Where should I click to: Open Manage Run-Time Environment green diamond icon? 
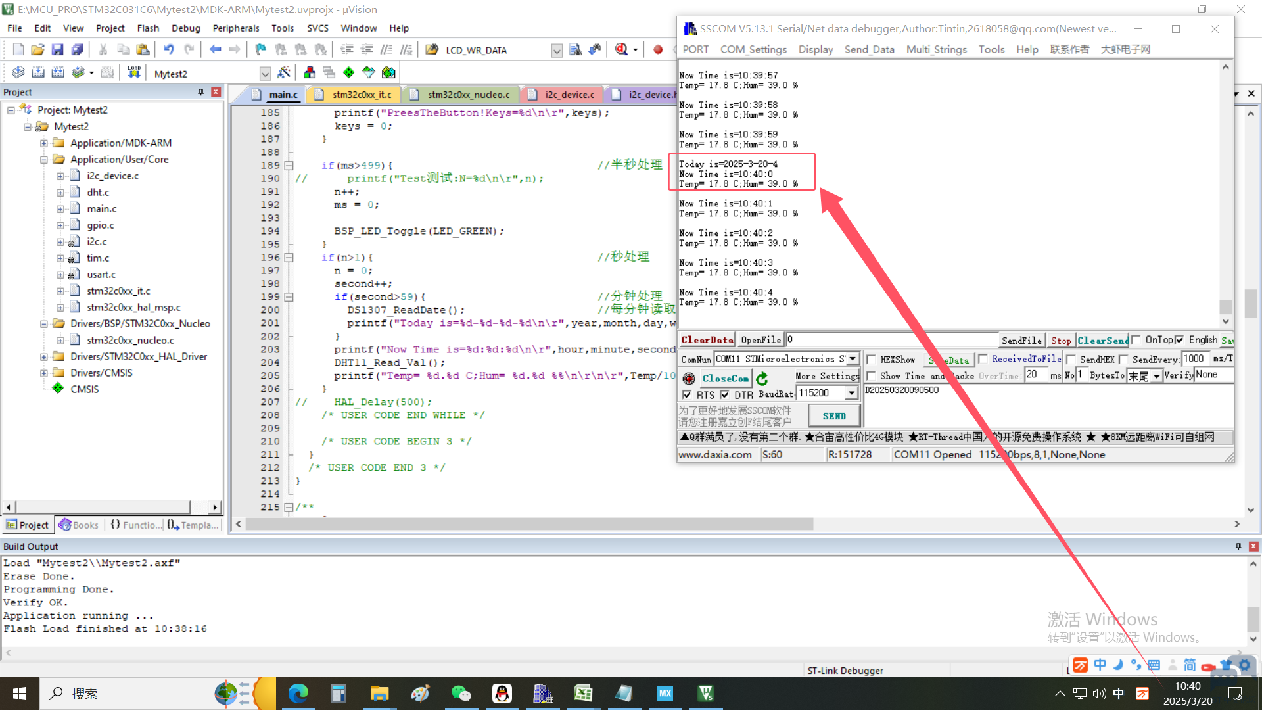tap(349, 72)
